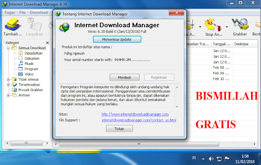Image resolution: width=261 pixels, height=165 pixels.
Task: Click the Antrian folder icon
Action: click(x=15, y=95)
